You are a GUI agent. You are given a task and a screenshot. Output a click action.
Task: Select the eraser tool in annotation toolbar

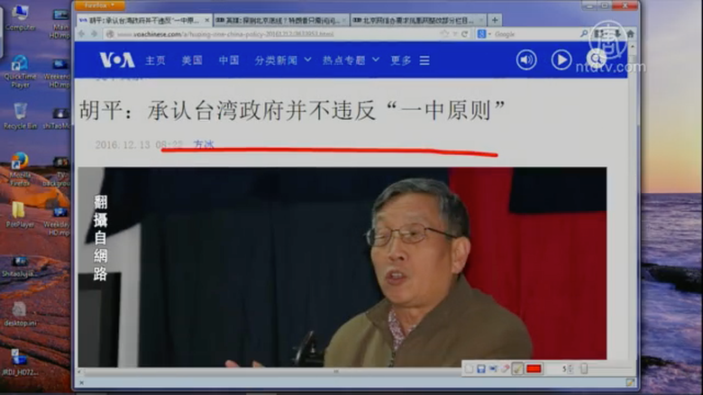[506, 369]
